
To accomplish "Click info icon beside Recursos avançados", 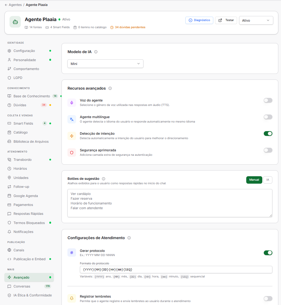I will pos(110,88).
